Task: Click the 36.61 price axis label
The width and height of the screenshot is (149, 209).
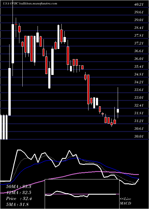Action: 139,51
